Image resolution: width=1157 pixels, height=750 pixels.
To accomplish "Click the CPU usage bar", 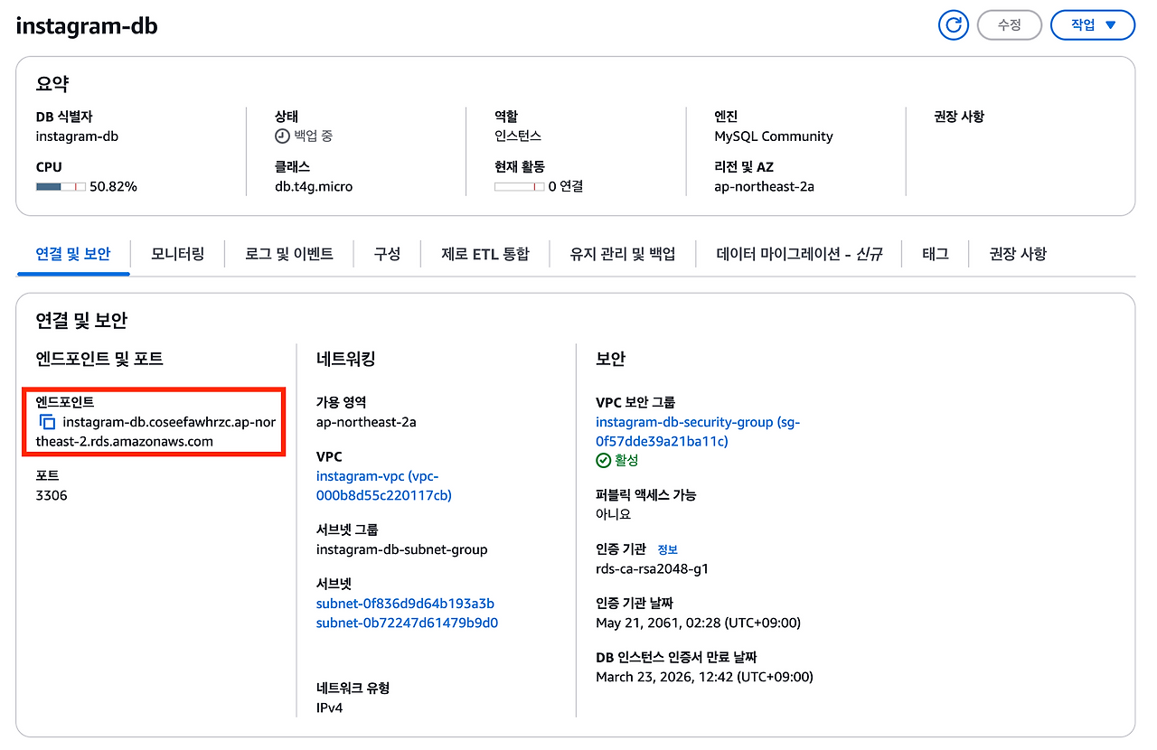I will point(61,186).
